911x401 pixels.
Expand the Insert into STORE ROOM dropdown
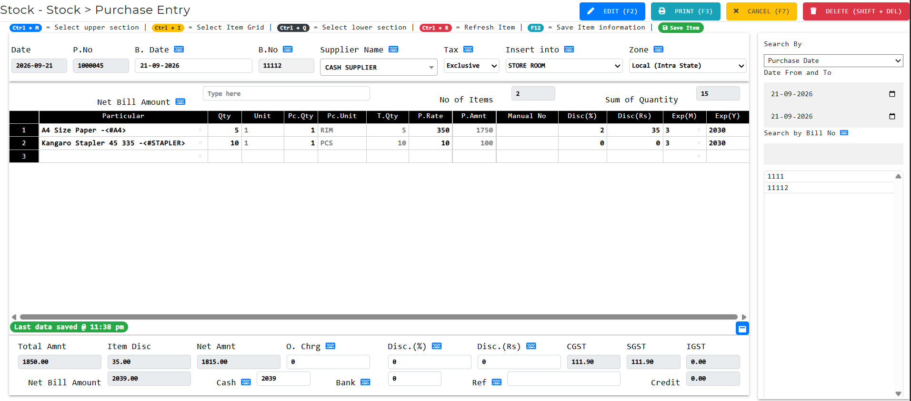click(564, 66)
